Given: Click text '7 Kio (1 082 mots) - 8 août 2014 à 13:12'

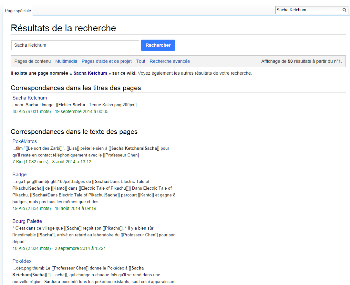Looking at the screenshot, I should pyautogui.click(x=52, y=162).
